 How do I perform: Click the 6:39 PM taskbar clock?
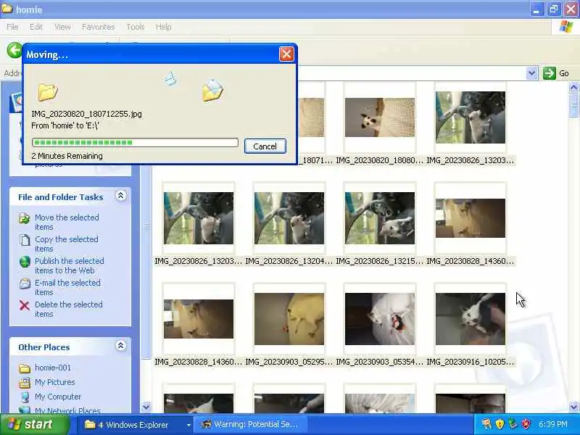[552, 424]
